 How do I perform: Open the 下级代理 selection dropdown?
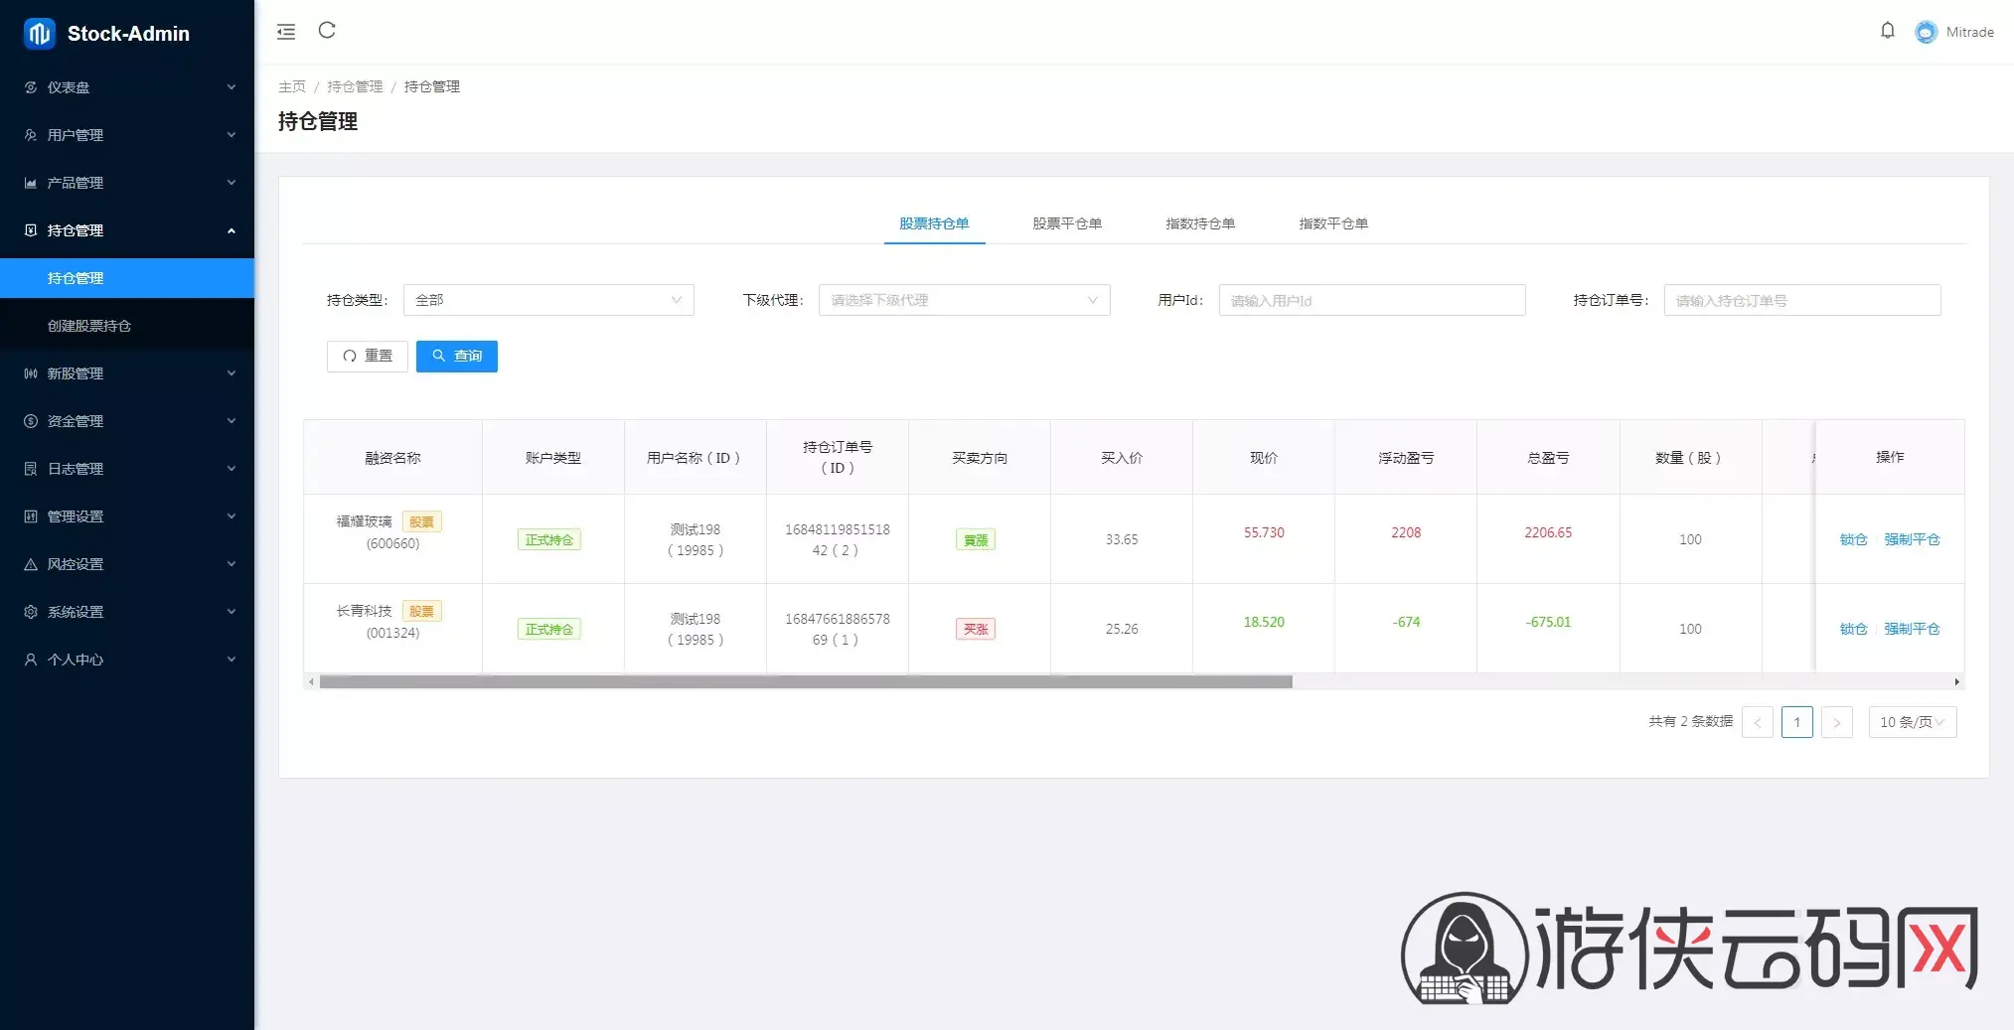click(964, 300)
